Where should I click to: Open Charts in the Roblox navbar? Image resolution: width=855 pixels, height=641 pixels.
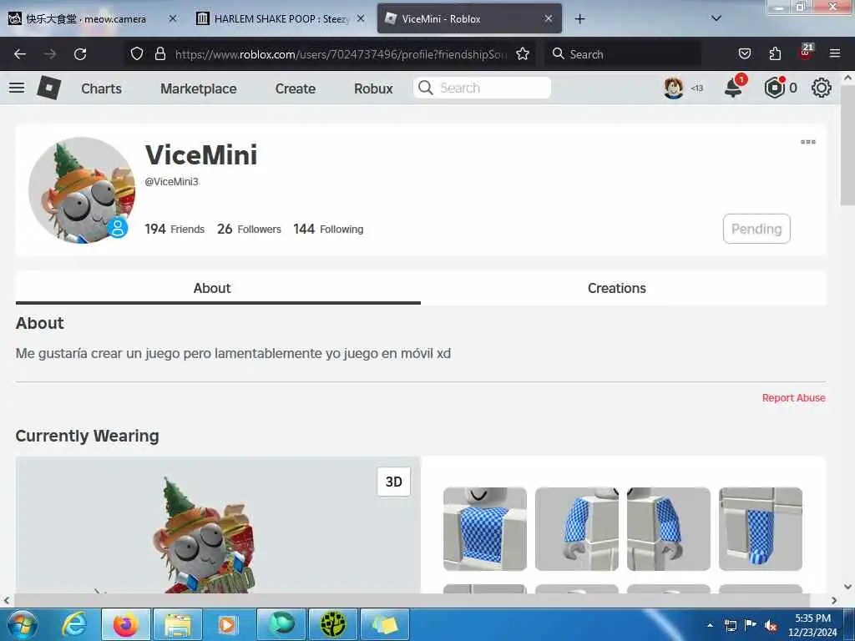(101, 88)
